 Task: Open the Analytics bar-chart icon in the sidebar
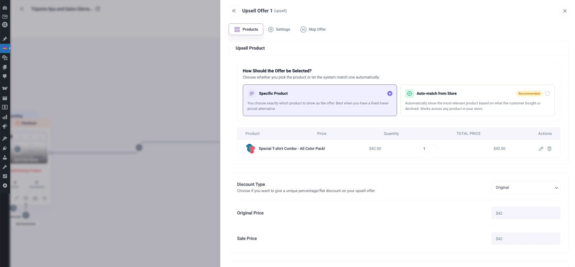[5, 117]
